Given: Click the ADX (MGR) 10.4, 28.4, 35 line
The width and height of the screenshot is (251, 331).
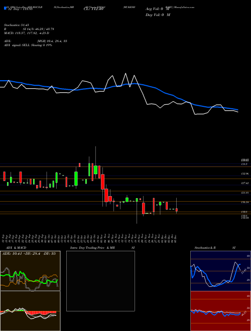Looking at the screenshot, I should 36,41.
